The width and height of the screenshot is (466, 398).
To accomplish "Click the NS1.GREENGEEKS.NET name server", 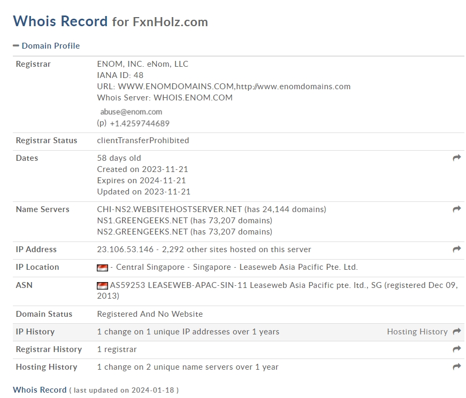I will tap(142, 221).
